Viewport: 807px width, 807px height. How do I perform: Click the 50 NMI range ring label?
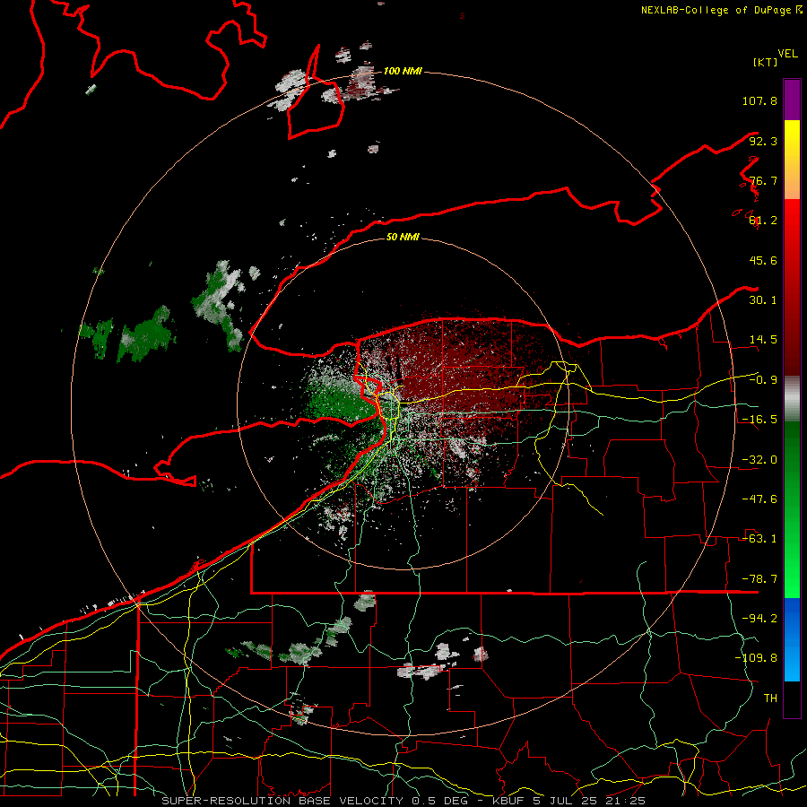403,238
